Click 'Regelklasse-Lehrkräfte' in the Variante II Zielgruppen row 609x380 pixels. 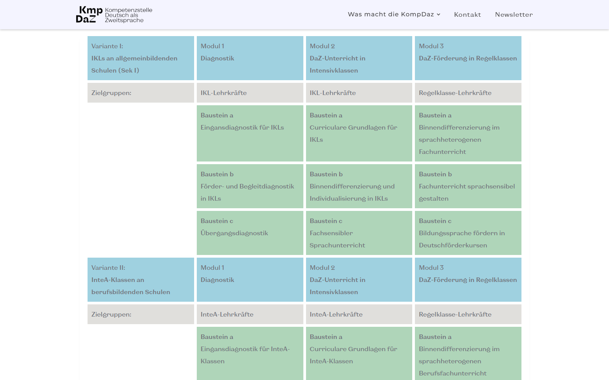pyautogui.click(x=468, y=314)
